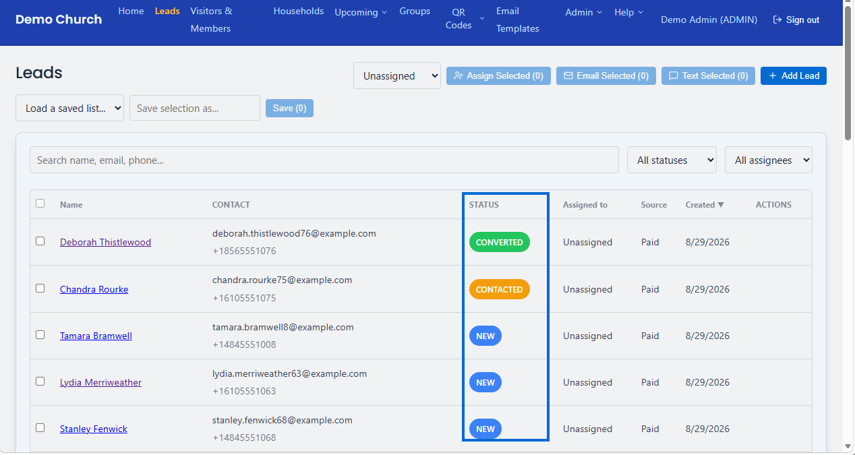The height and width of the screenshot is (455, 855).
Task: Open Lydia Merriweather lead link
Action: tap(100, 382)
